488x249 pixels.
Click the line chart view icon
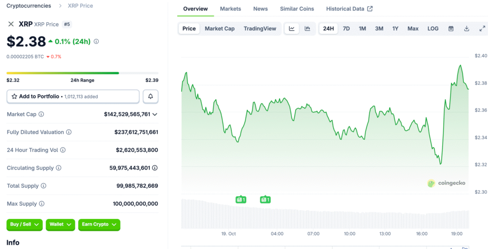tap(292, 29)
